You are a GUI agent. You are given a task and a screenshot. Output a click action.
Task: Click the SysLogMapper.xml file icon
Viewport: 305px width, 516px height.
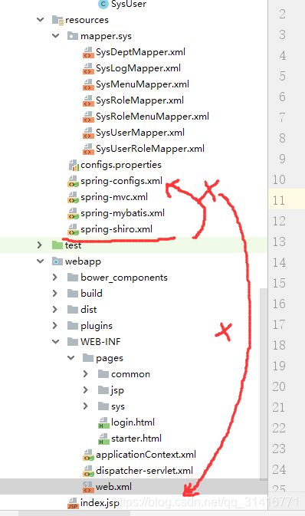(88, 68)
